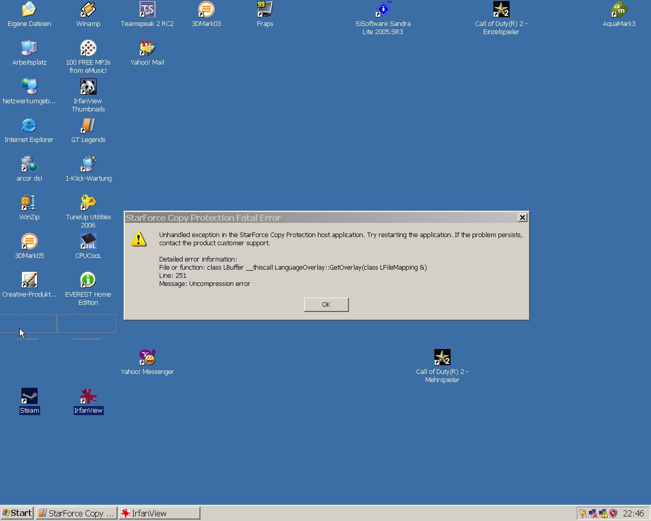Screen dimensions: 651x521
Task: Select IrfanView red splat desktop icon
Action: point(88,401)
